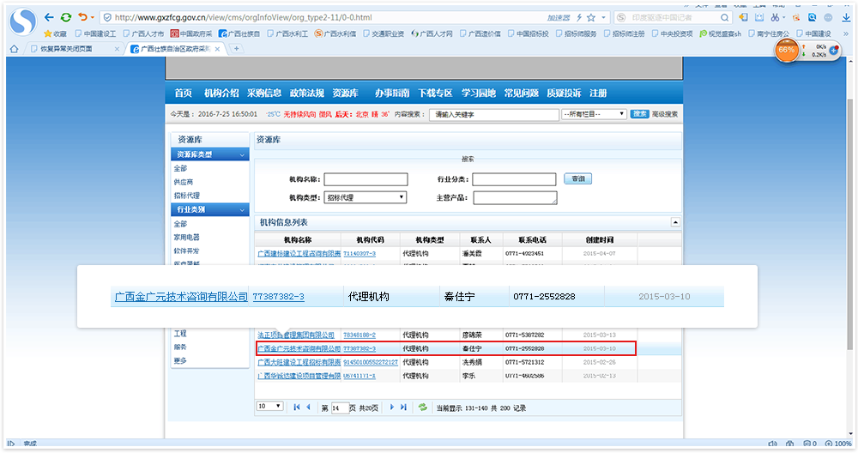Viewport: 858px width, 453px height.
Task: Click 注册 in the navigation bar
Action: coord(598,93)
